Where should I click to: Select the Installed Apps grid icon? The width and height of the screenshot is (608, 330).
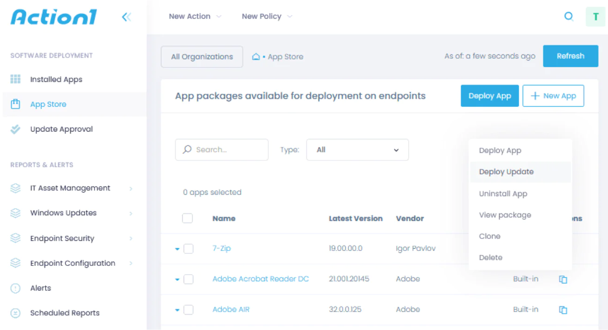(15, 79)
